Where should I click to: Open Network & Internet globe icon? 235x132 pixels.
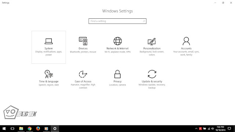[117, 41]
